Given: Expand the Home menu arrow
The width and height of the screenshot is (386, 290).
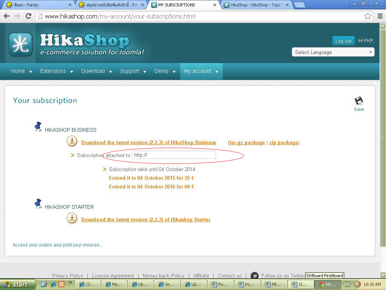Looking at the screenshot, I should click(31, 72).
